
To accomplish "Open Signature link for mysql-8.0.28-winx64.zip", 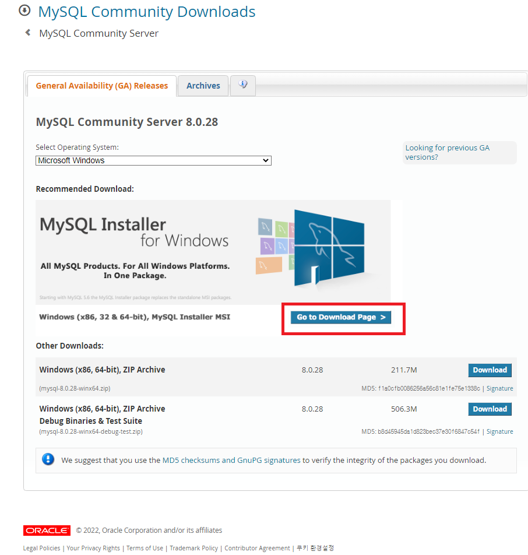I will coord(499,388).
